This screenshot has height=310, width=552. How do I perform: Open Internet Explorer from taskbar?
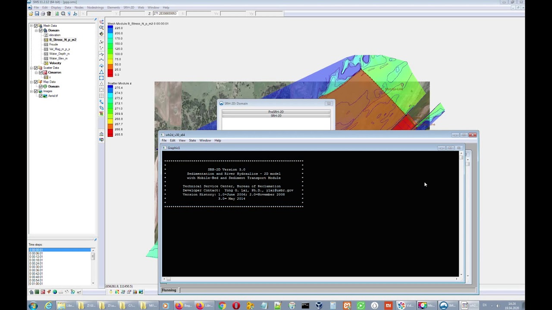pos(48,306)
